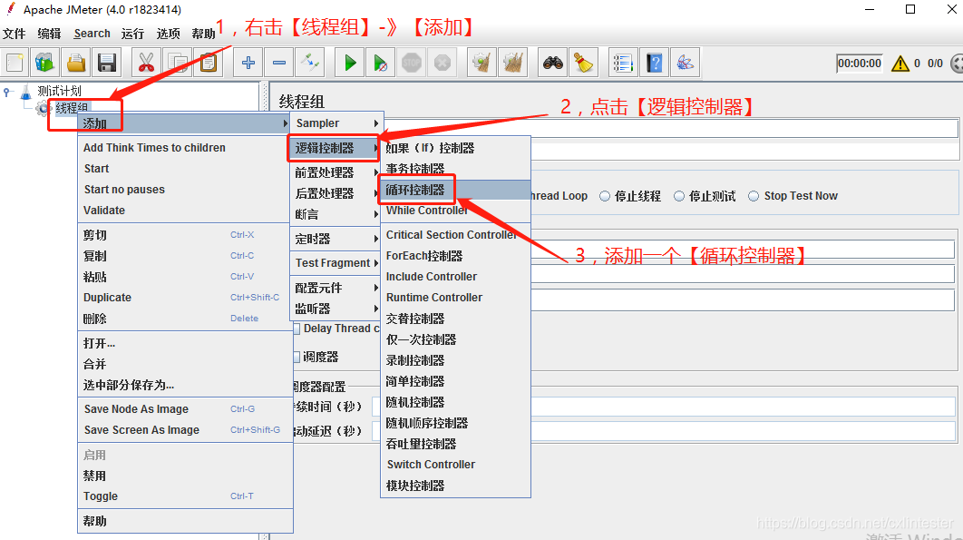Screen dimensions: 963x540
Task: Click the last feather toolbar icon
Action: 685,63
